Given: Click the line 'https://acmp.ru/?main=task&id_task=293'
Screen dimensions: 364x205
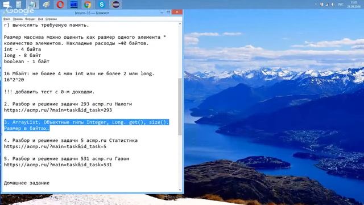Looking at the screenshot, I should pyautogui.click(x=58, y=110).
